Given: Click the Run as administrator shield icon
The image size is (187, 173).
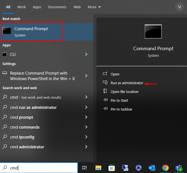Looking at the screenshot, I should 105,82.
